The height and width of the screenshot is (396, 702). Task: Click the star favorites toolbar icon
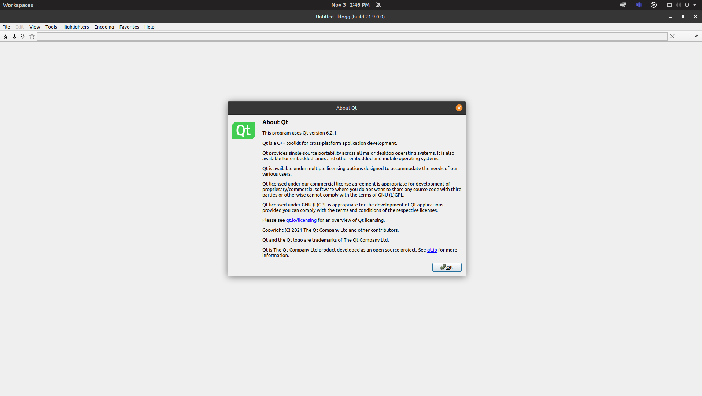[x=32, y=36]
